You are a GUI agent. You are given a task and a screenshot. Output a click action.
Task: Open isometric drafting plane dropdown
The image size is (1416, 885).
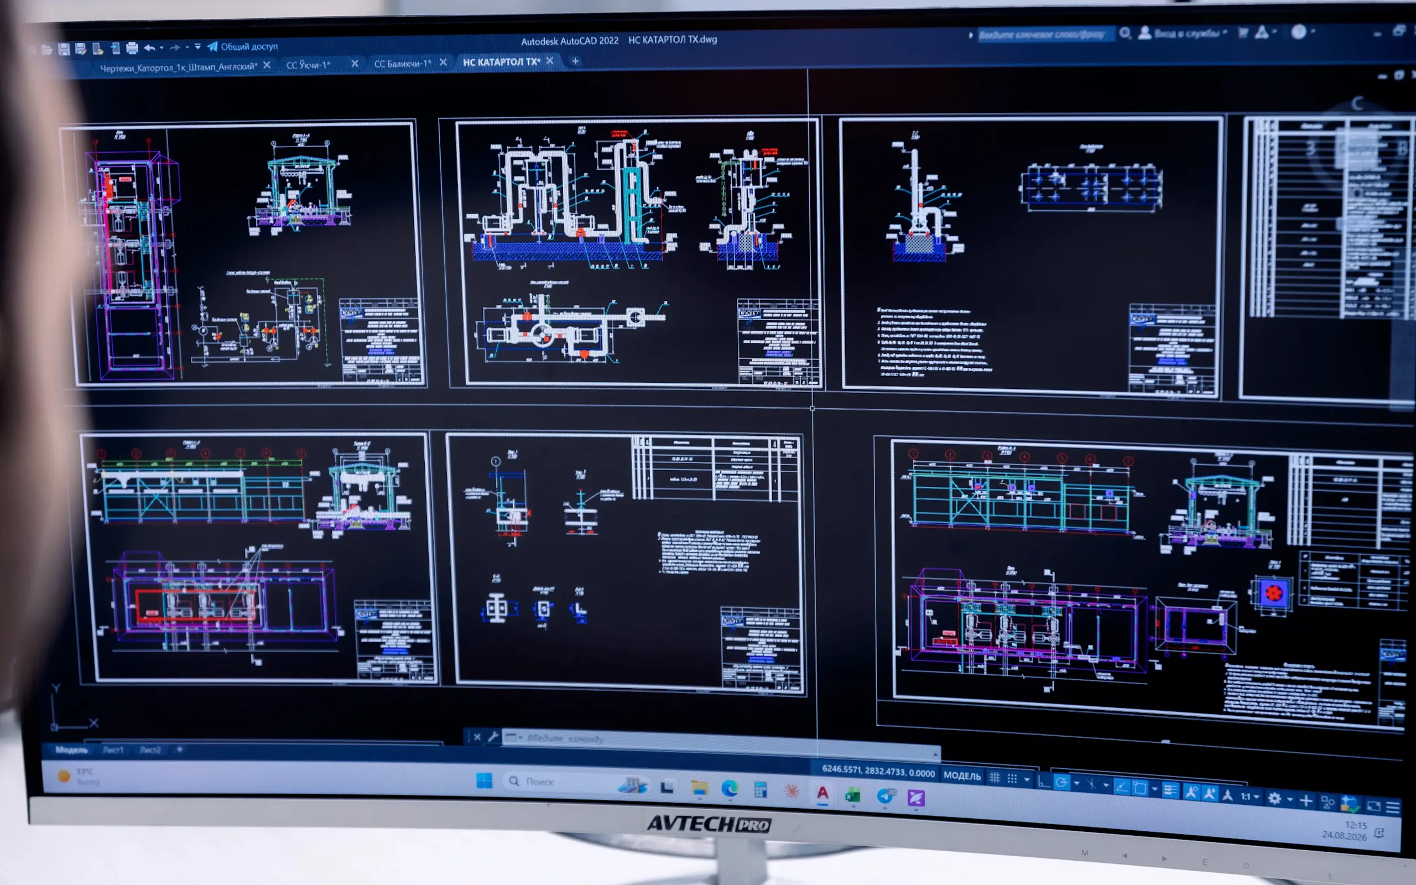(1106, 785)
